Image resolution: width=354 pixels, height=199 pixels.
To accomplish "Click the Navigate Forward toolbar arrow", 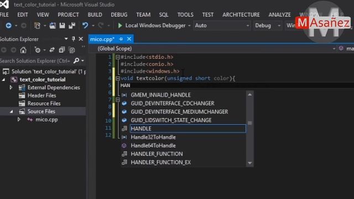I will click(23, 25).
